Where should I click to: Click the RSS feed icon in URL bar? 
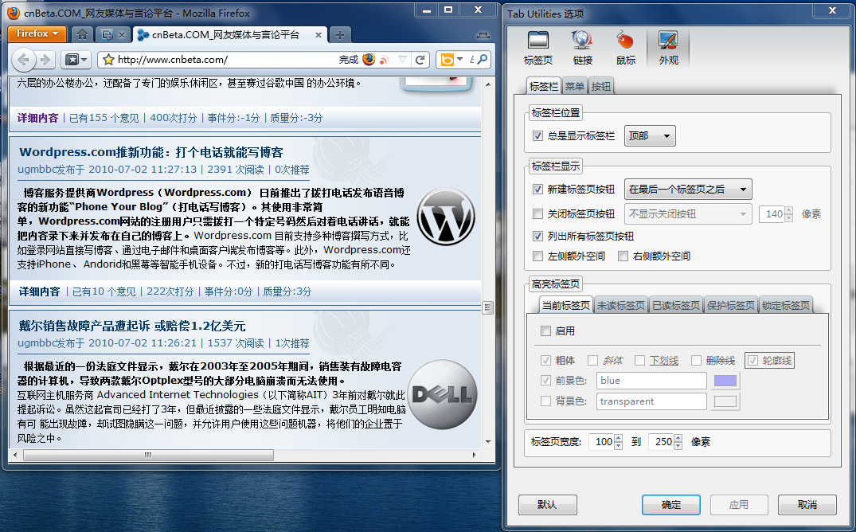point(385,60)
